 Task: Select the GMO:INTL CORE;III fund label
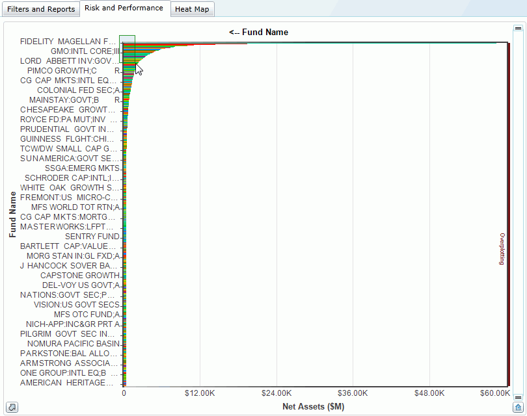click(85, 51)
